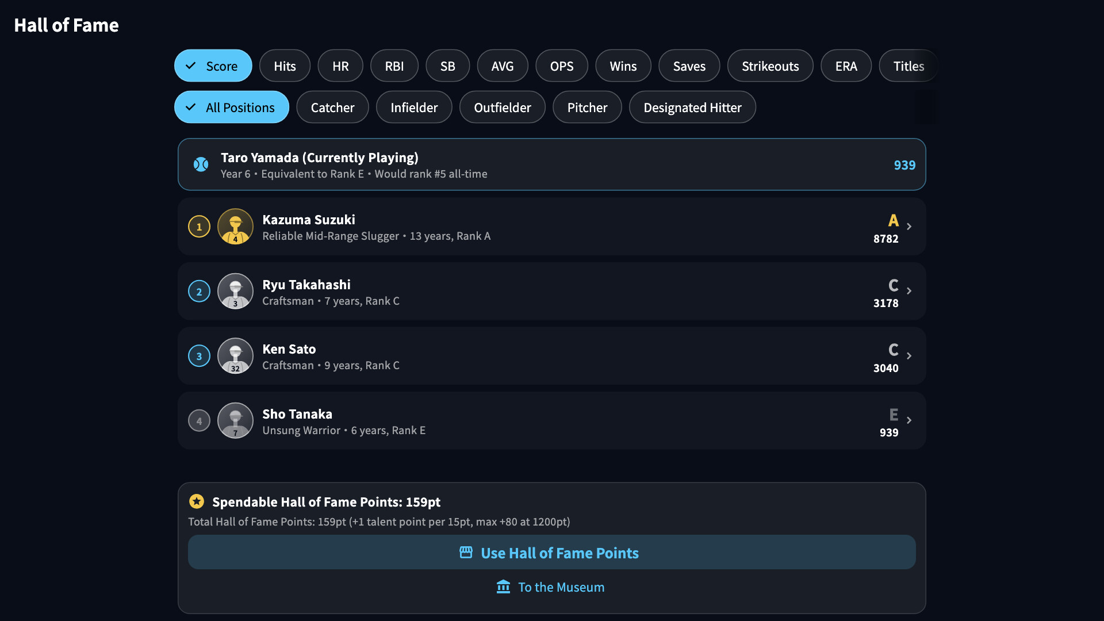This screenshot has height=621, width=1104.
Task: Sort the list by Titles
Action: (908, 66)
